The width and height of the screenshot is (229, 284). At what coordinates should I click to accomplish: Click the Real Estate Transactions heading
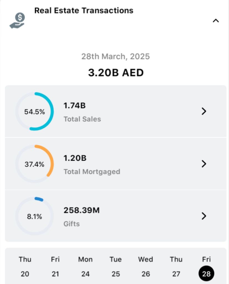[84, 11]
